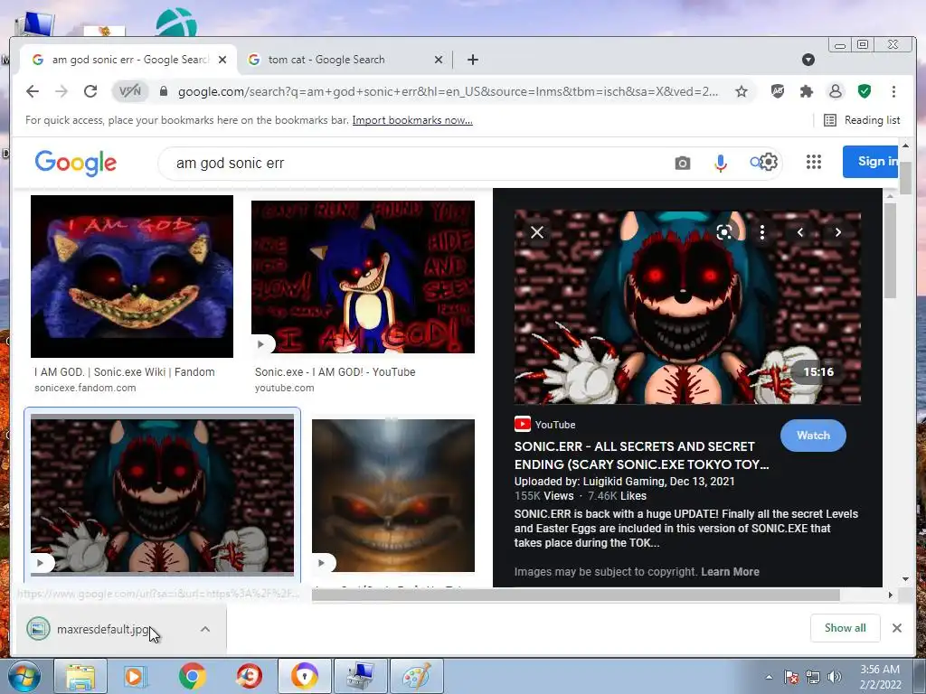Close the 'am god sonic err' tab
Viewport: 926px width, 694px height.
coord(222,60)
